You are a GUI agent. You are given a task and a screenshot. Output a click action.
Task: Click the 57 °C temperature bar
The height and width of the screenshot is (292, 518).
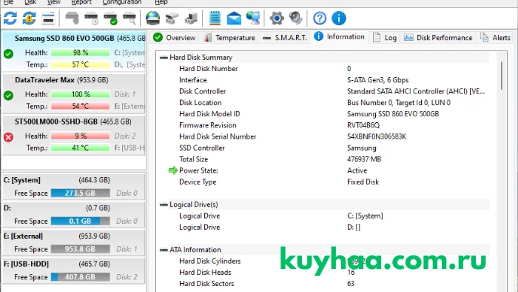pyautogui.click(x=80, y=64)
